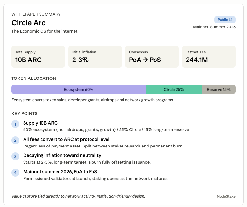Click the 'Regardless of payment asset' detail line
The image size is (247, 207).
click(103, 146)
